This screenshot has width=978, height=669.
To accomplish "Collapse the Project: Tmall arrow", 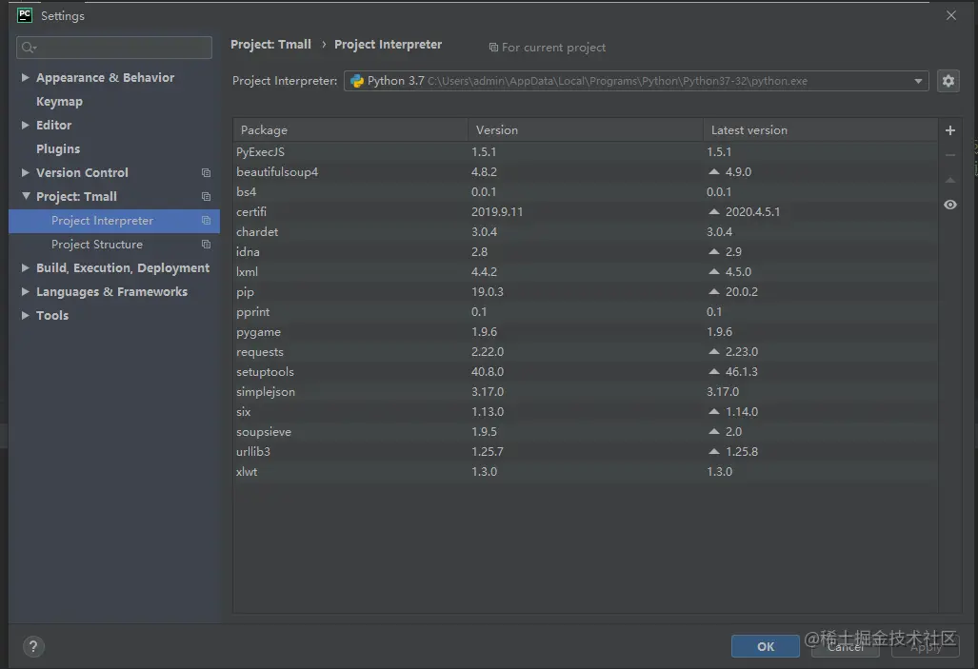I will tap(26, 196).
